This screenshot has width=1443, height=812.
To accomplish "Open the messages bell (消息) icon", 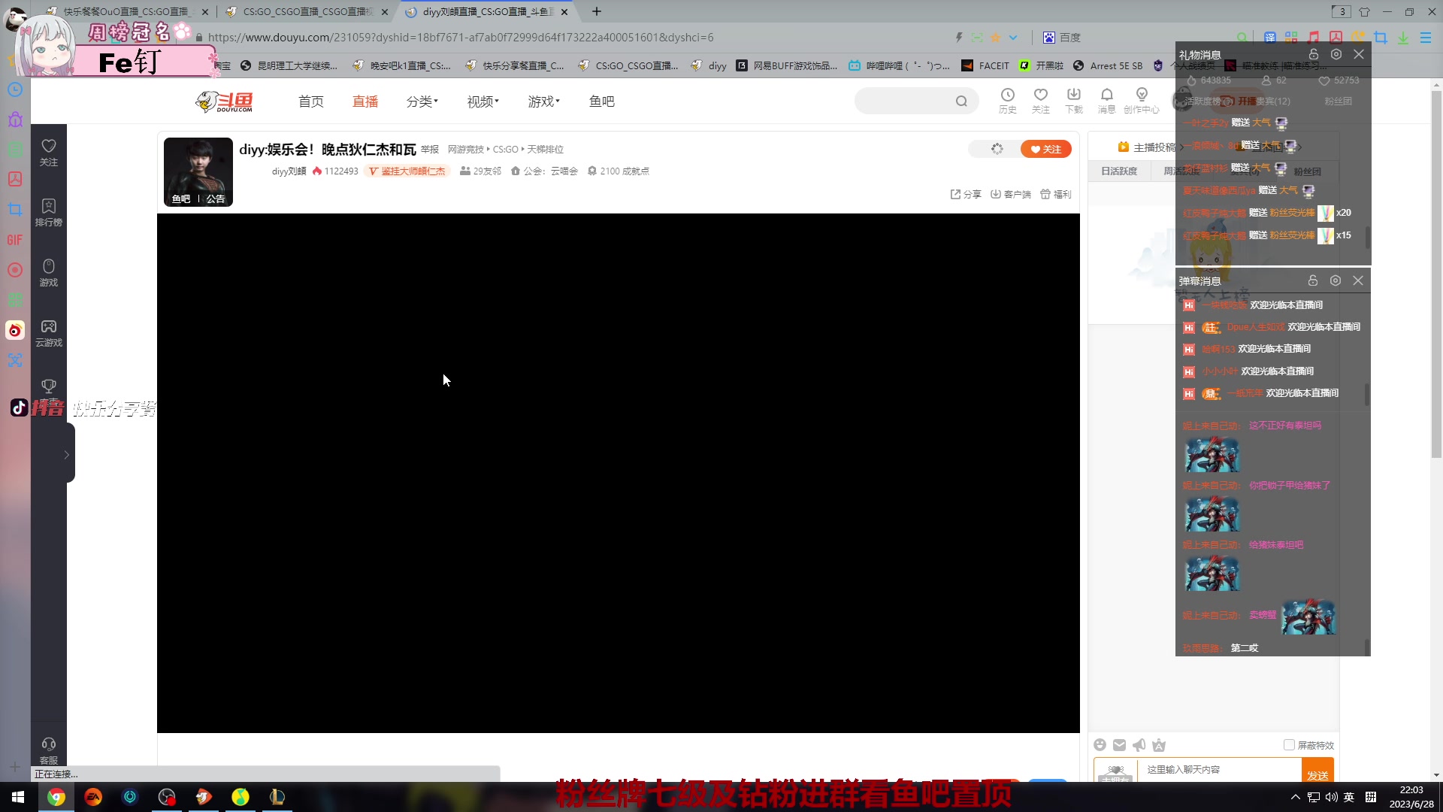I will pos(1106,101).
